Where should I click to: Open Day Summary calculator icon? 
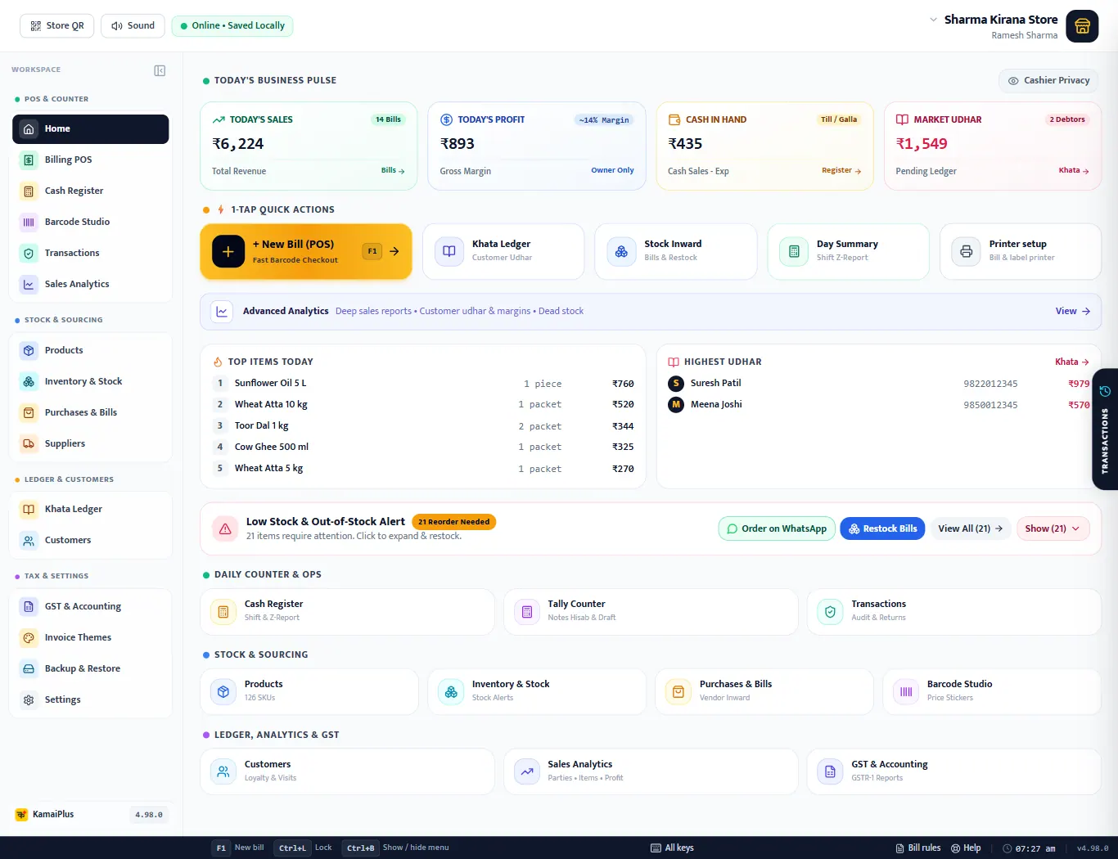794,251
